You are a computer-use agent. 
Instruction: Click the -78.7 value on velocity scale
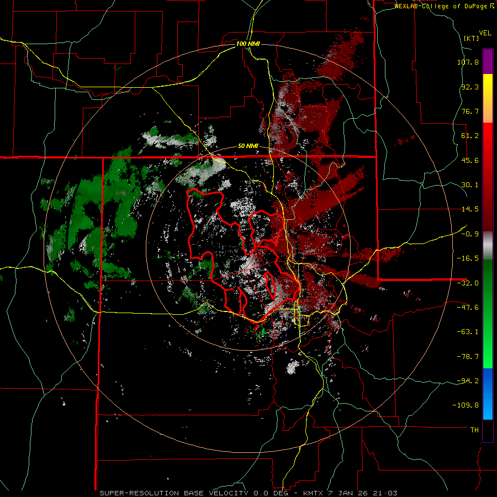[x=468, y=357]
